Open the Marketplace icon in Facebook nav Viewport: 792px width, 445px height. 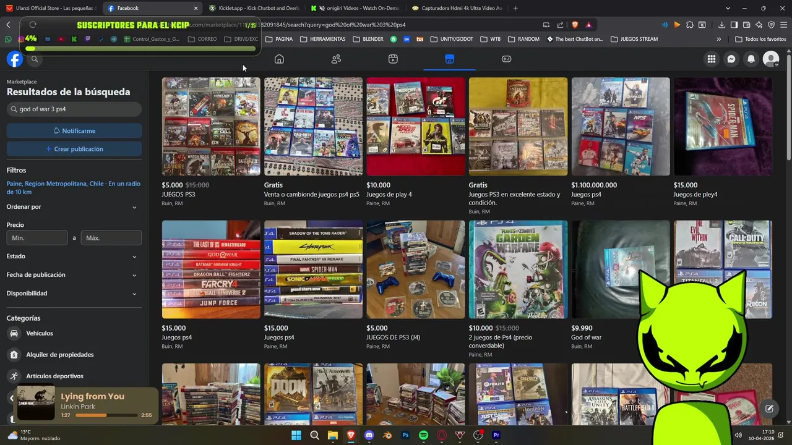pyautogui.click(x=449, y=59)
